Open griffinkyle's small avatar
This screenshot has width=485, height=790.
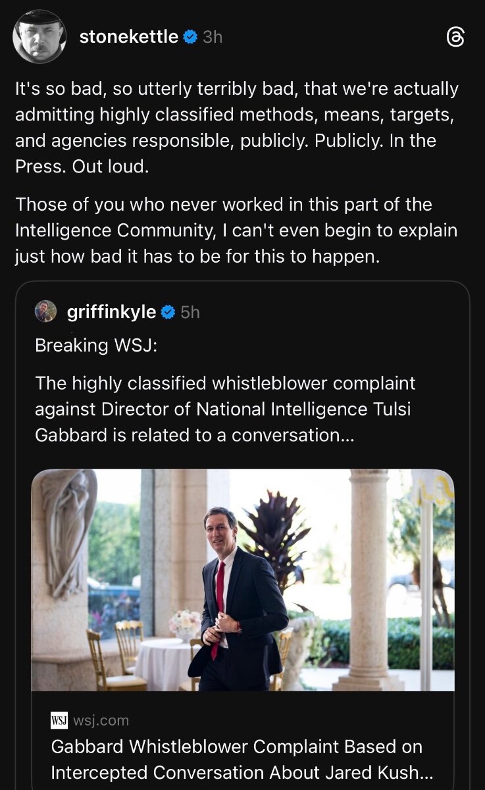[x=45, y=311]
